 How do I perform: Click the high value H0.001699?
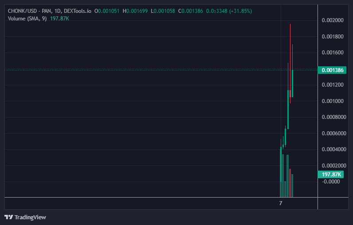point(135,11)
